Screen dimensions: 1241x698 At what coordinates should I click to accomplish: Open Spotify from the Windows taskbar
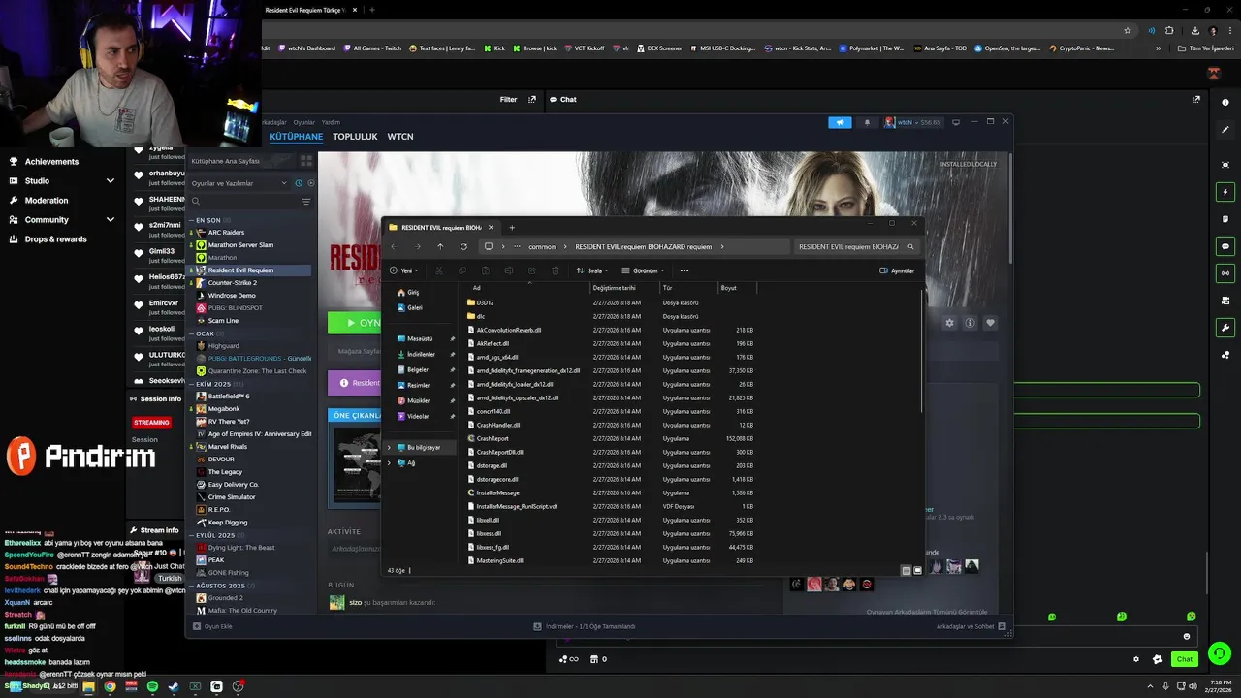(x=152, y=686)
